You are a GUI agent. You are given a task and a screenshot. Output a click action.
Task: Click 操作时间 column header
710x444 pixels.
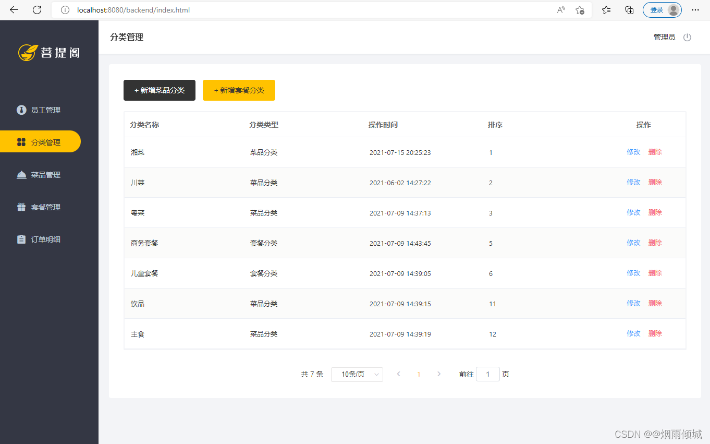coord(383,125)
